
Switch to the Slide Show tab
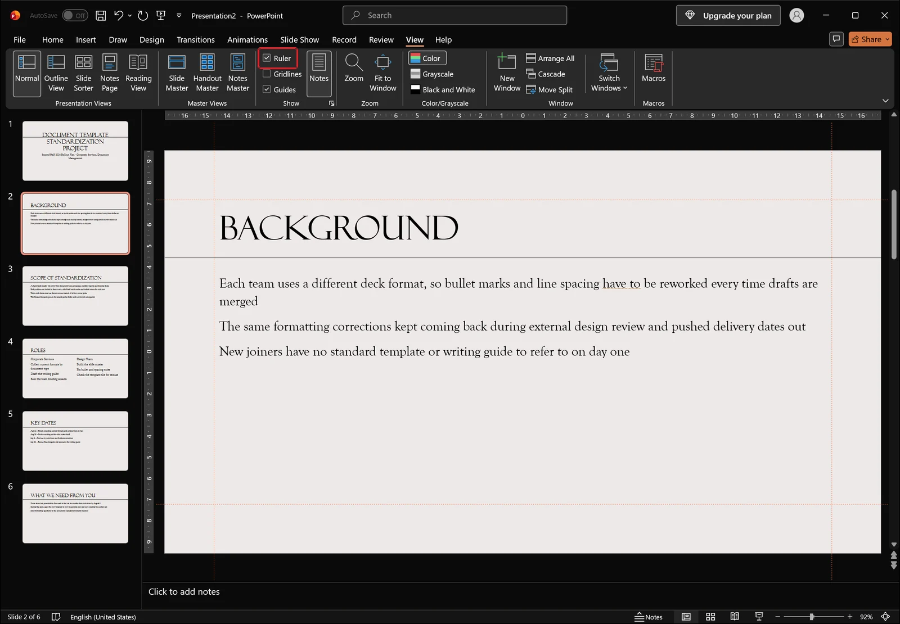(299, 39)
